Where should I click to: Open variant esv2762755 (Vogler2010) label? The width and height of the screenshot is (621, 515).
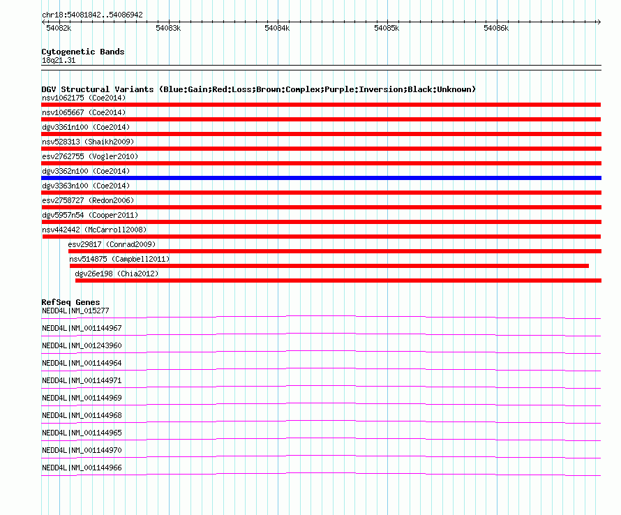[x=90, y=156]
